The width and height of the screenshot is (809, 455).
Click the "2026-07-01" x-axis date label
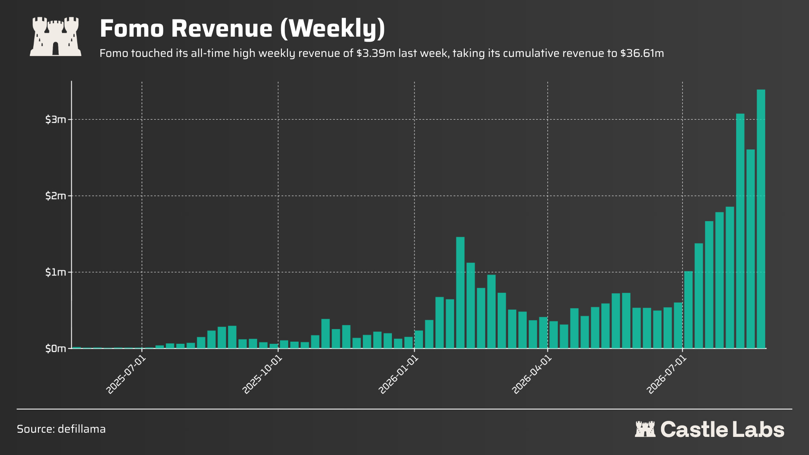pyautogui.click(x=666, y=375)
